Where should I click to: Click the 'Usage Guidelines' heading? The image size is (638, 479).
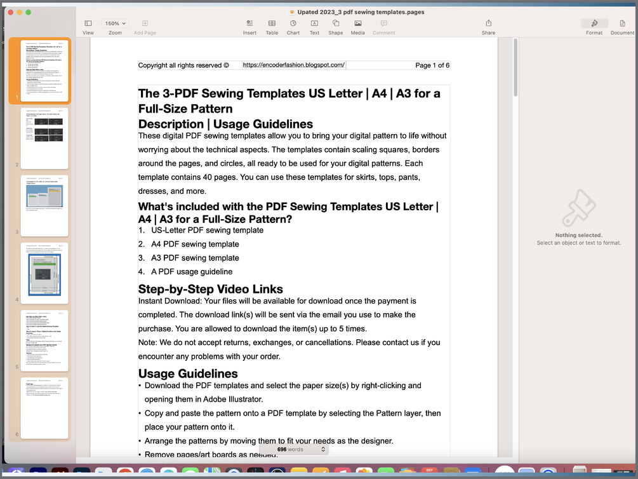coord(188,374)
